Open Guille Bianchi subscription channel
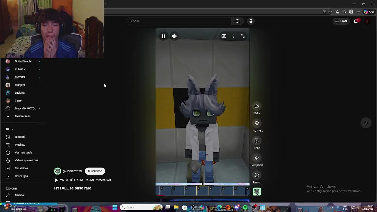 pyautogui.click(x=23, y=61)
